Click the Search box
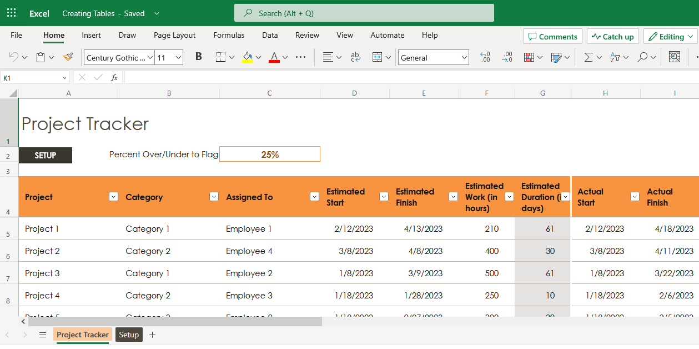699x349 pixels. [x=364, y=13]
